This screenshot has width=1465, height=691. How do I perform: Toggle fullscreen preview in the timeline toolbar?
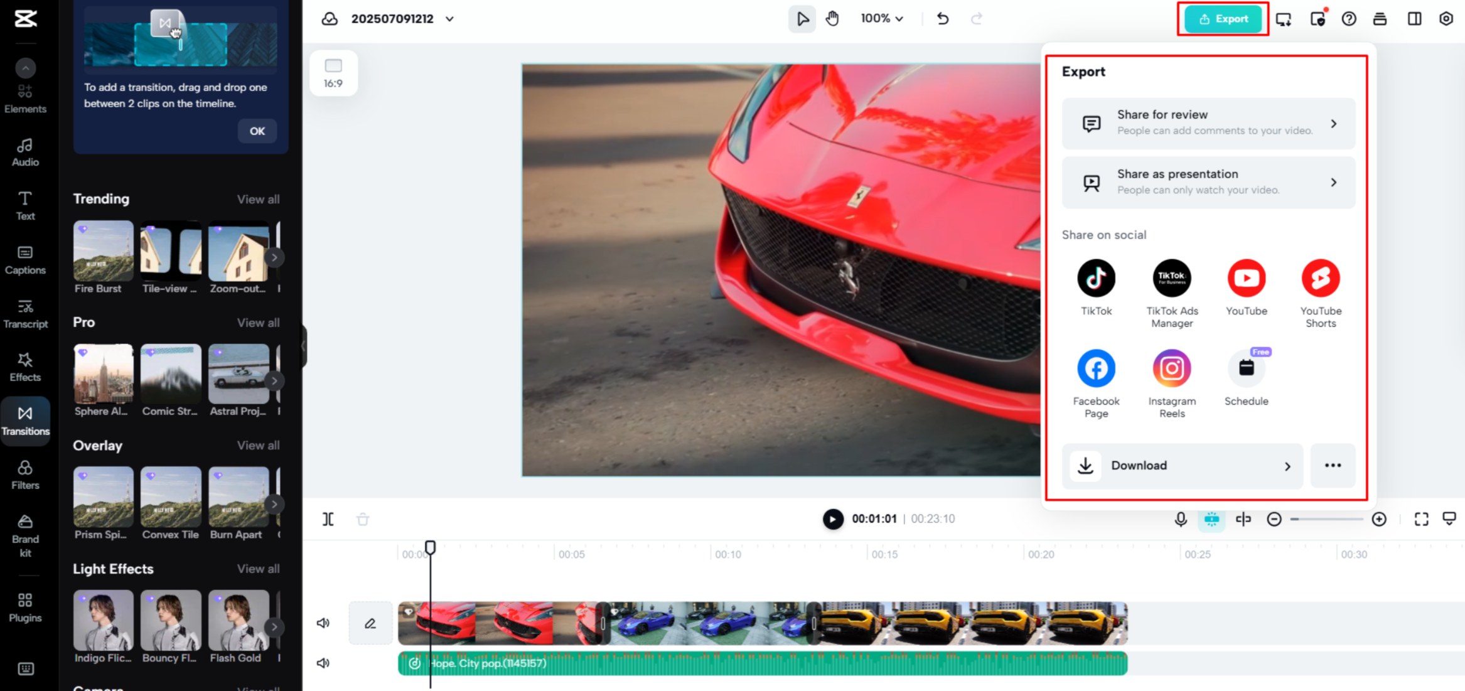(1421, 519)
